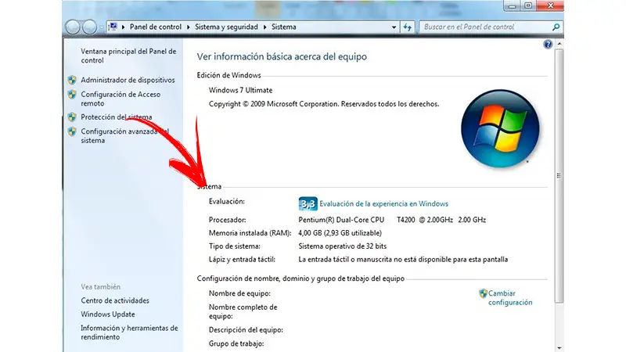Screen dimensions: 626x352
Task: Expand arrow after Panel de control breadcrumb
Action: point(189,27)
